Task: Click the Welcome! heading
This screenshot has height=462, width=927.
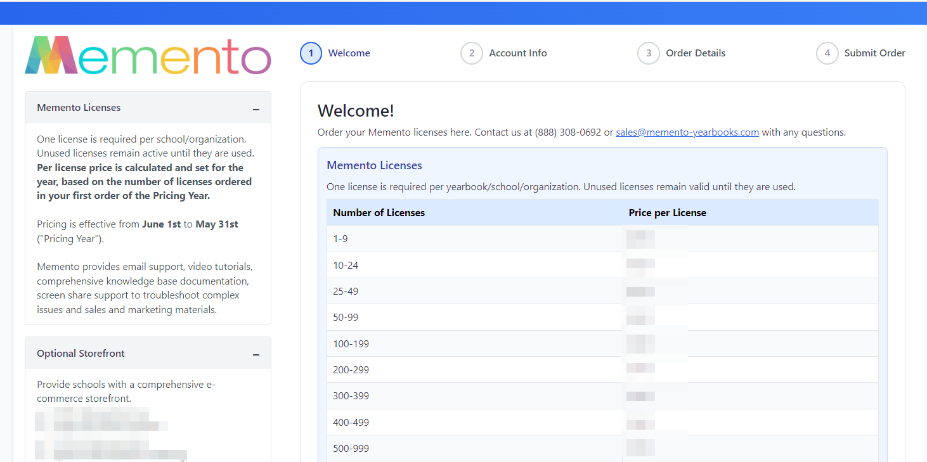Action: (356, 111)
